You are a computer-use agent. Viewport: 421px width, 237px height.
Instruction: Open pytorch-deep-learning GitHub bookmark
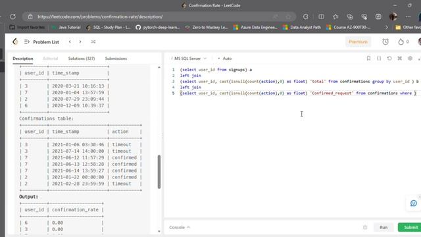[x=158, y=27]
